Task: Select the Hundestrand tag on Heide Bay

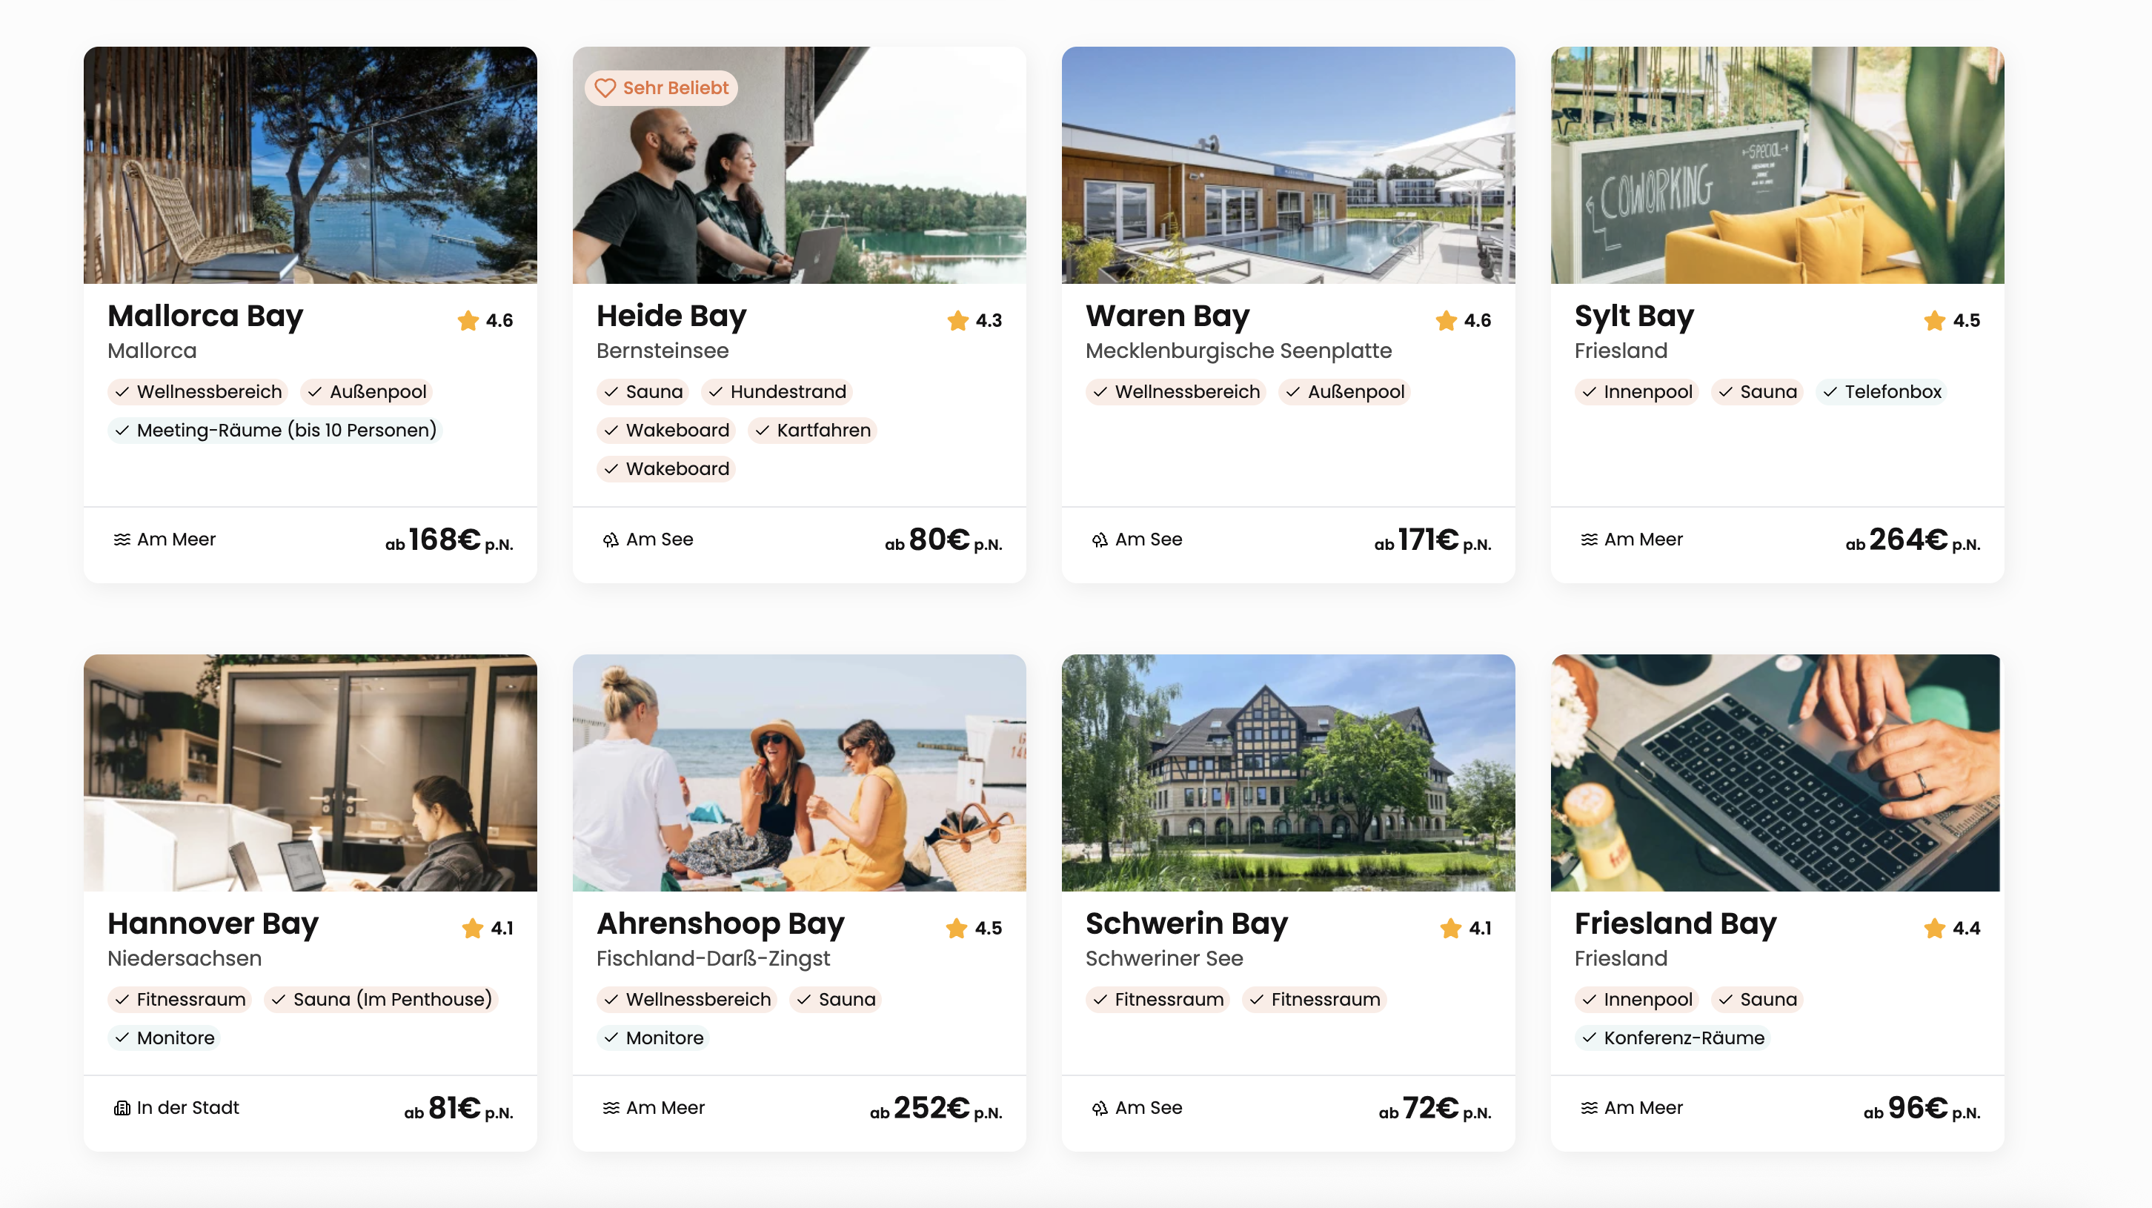Action: [x=776, y=391]
